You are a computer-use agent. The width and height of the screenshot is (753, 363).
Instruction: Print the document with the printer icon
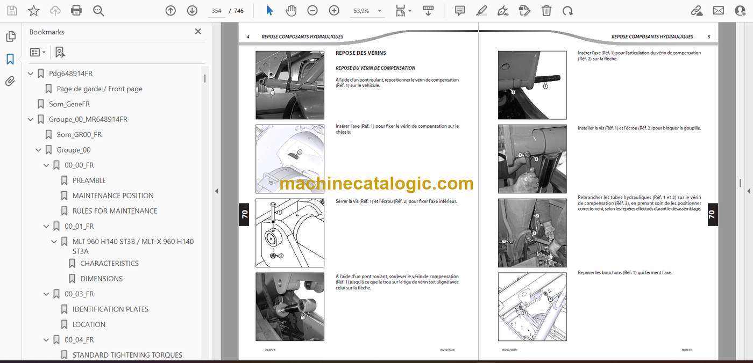(x=76, y=11)
